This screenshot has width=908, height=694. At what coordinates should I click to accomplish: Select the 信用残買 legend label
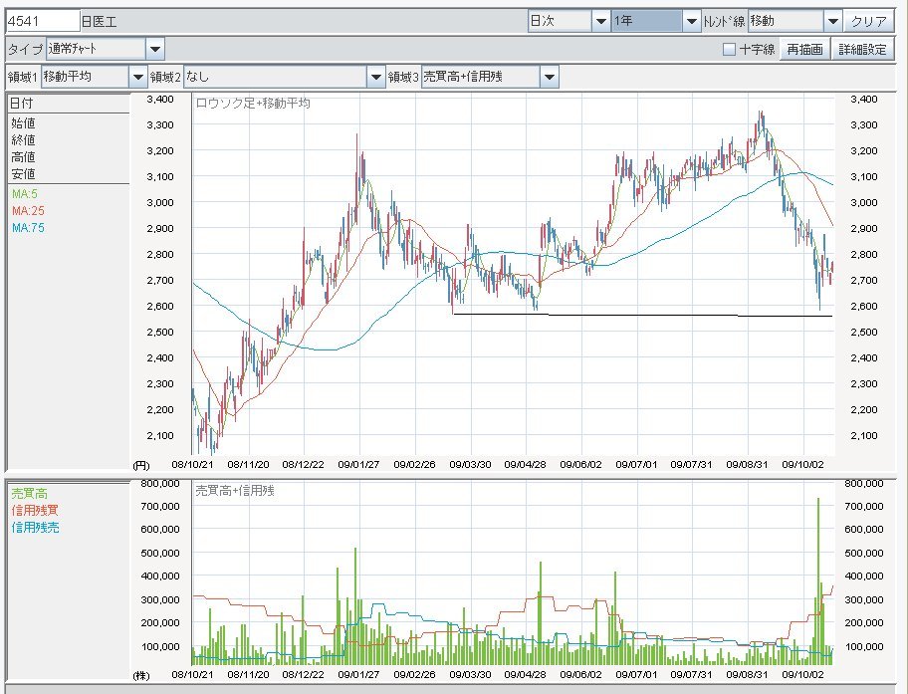34,510
